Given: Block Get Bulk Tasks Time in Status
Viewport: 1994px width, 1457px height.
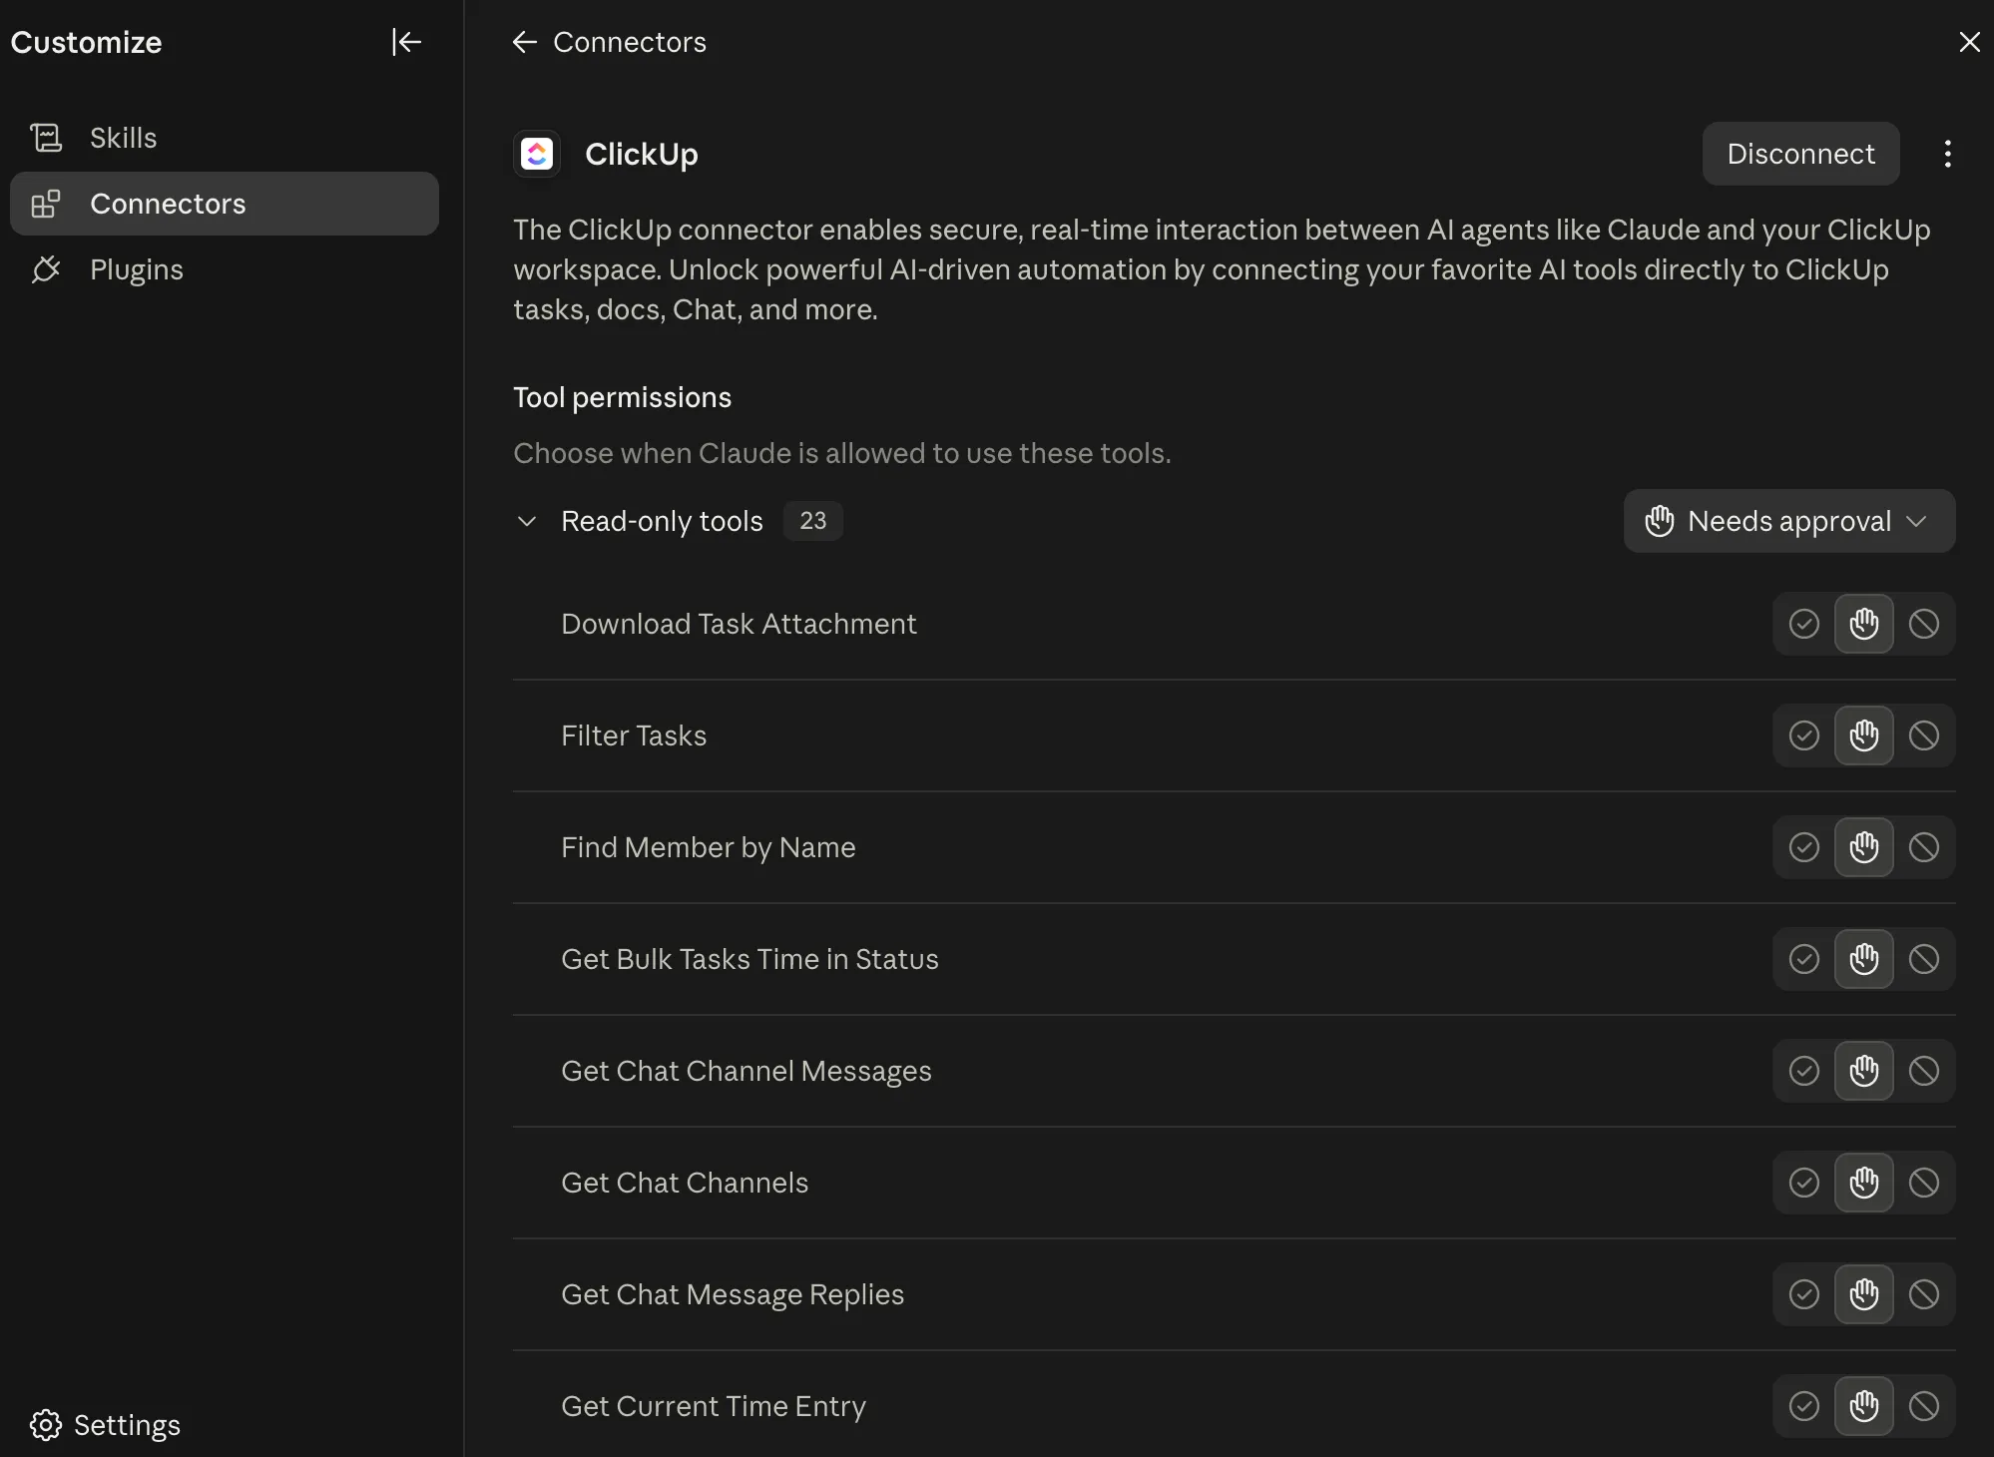Looking at the screenshot, I should [x=1924, y=959].
